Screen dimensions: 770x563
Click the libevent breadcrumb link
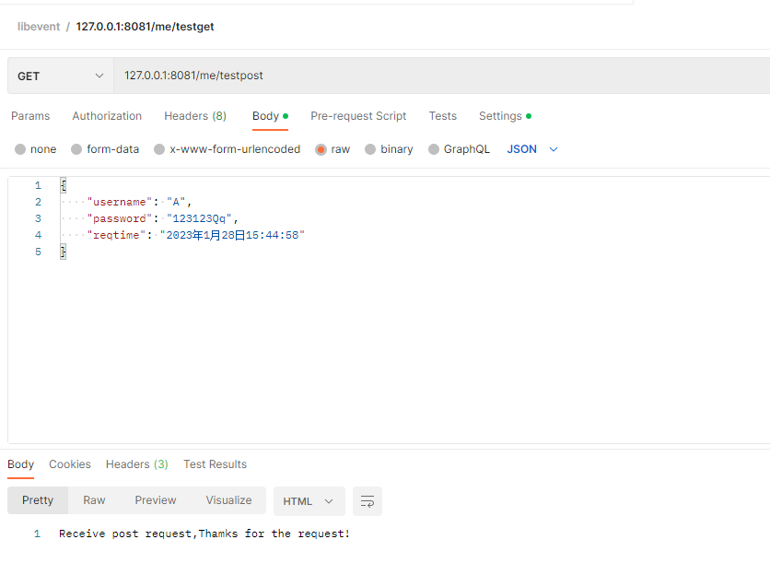(38, 27)
